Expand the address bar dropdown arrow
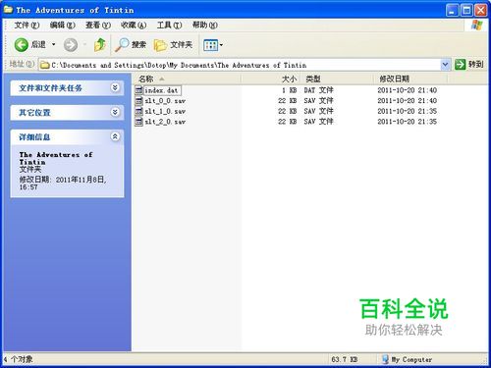 point(445,65)
